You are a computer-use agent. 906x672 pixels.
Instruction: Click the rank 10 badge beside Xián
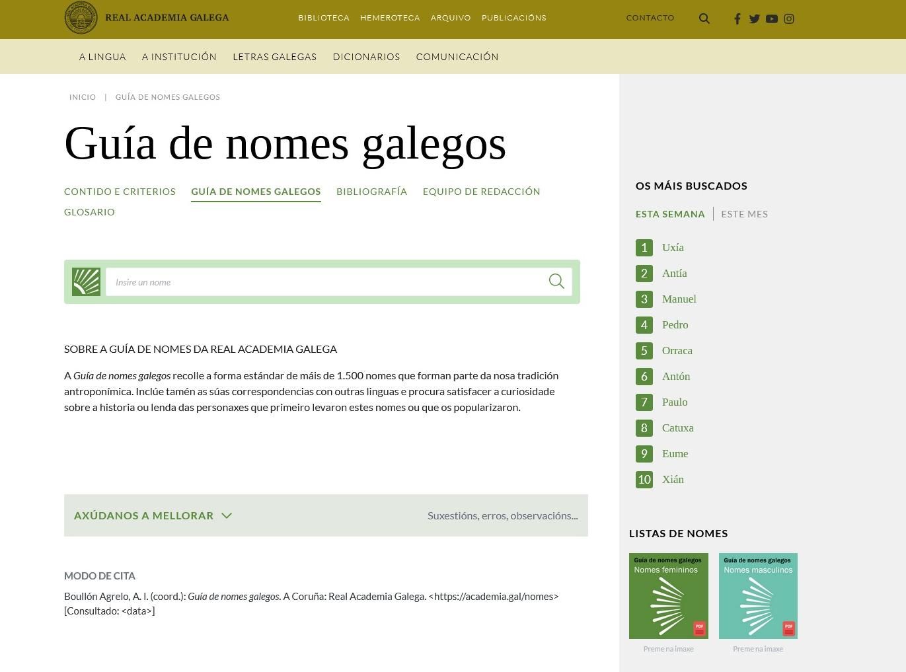(644, 480)
